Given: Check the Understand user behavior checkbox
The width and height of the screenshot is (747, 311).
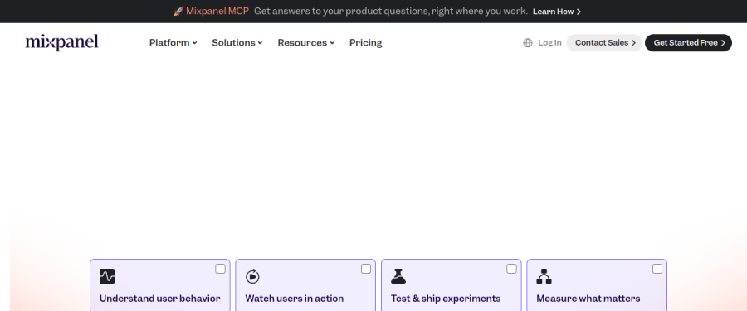Looking at the screenshot, I should pos(220,269).
